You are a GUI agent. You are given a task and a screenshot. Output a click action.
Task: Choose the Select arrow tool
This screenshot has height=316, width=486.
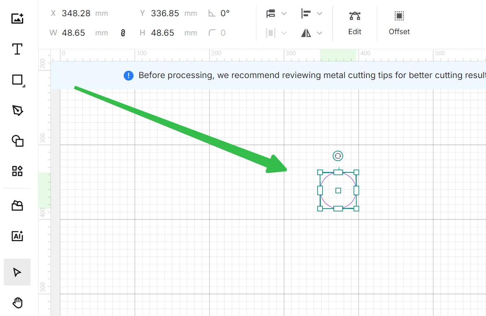point(17,272)
